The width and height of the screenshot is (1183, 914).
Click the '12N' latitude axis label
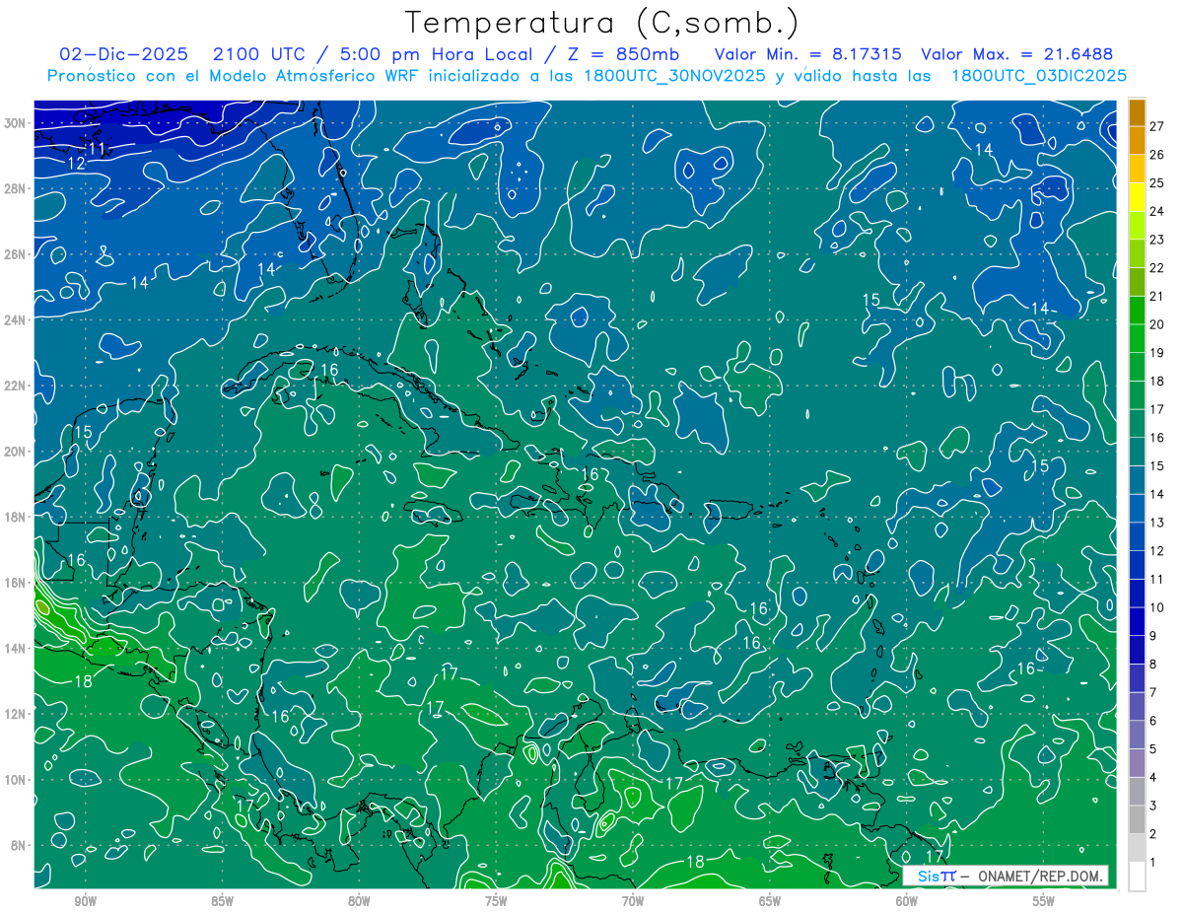click(x=16, y=714)
